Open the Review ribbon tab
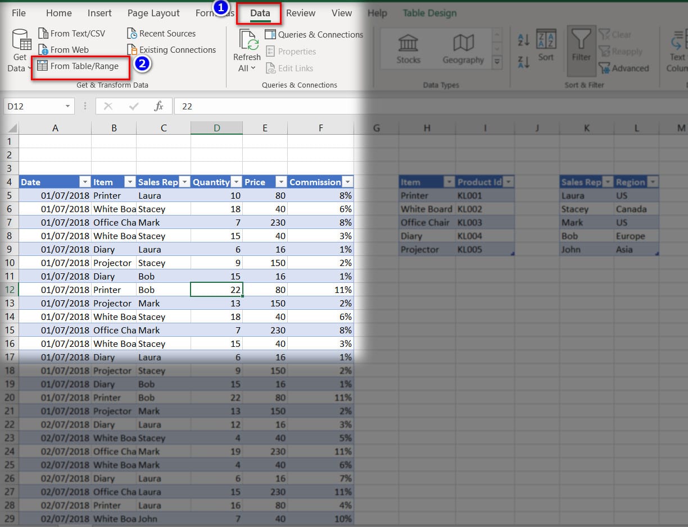 [x=301, y=13]
